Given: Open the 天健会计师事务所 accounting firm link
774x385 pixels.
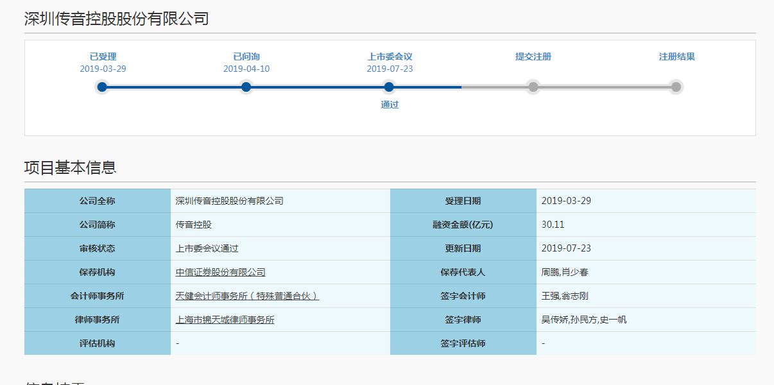Looking at the screenshot, I should click(248, 296).
